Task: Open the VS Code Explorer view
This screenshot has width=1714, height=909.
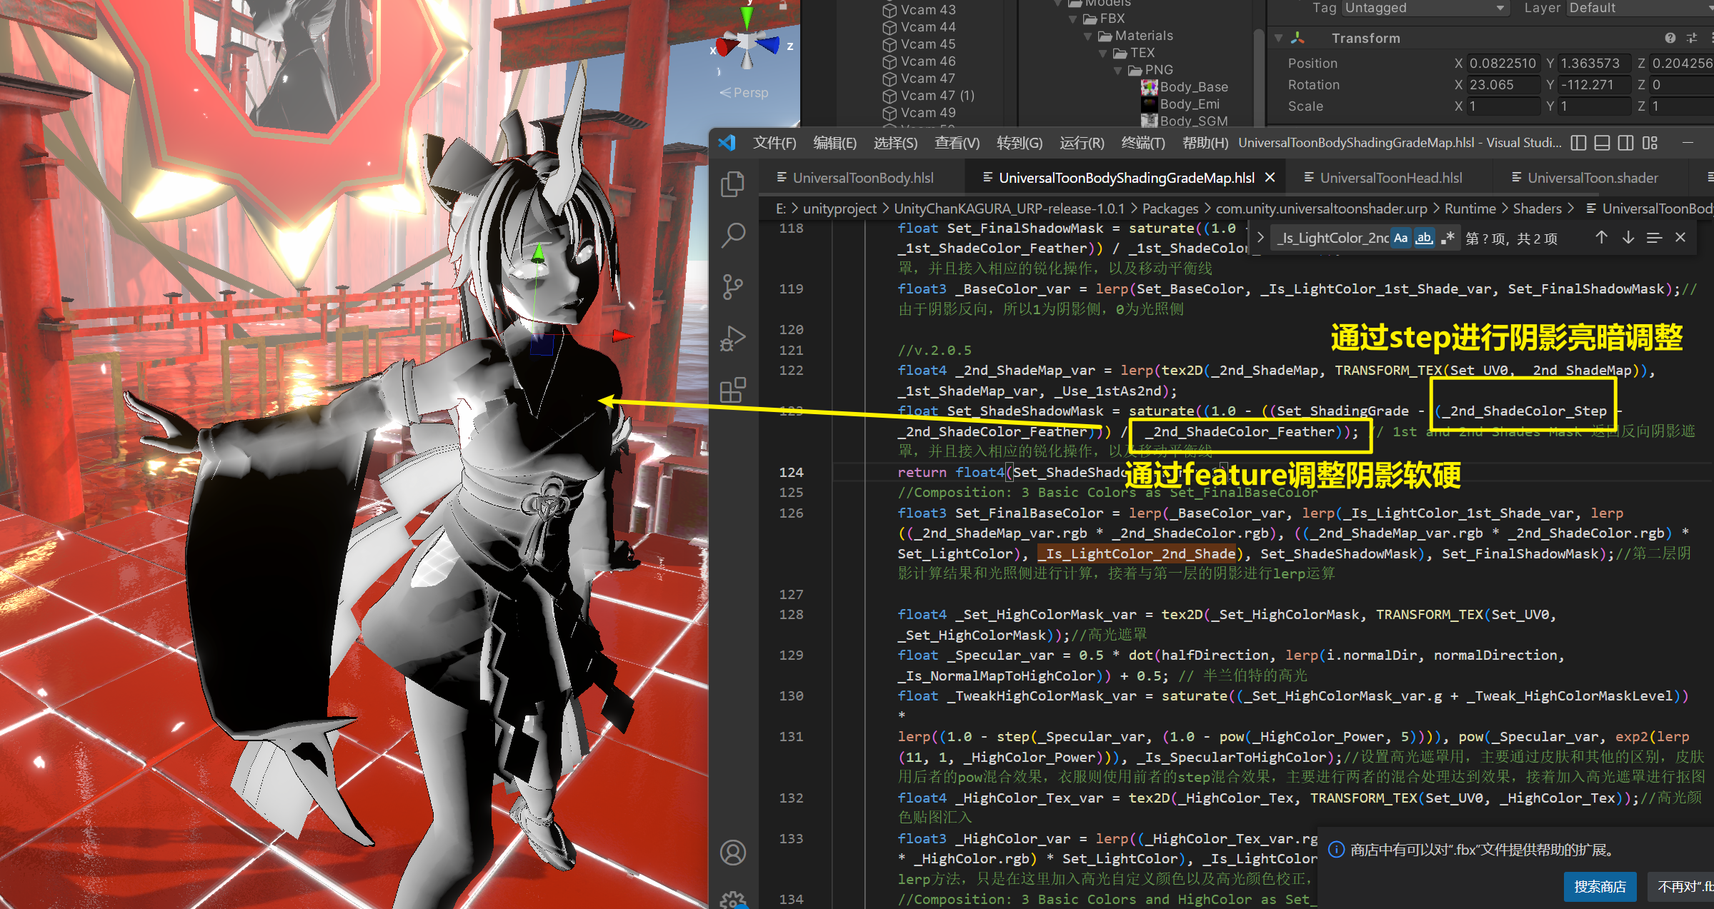Action: click(x=732, y=184)
